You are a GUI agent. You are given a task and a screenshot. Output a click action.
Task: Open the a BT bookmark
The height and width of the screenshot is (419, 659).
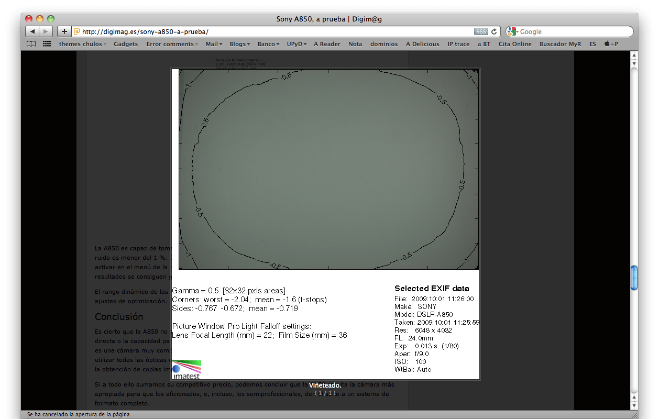click(x=484, y=44)
